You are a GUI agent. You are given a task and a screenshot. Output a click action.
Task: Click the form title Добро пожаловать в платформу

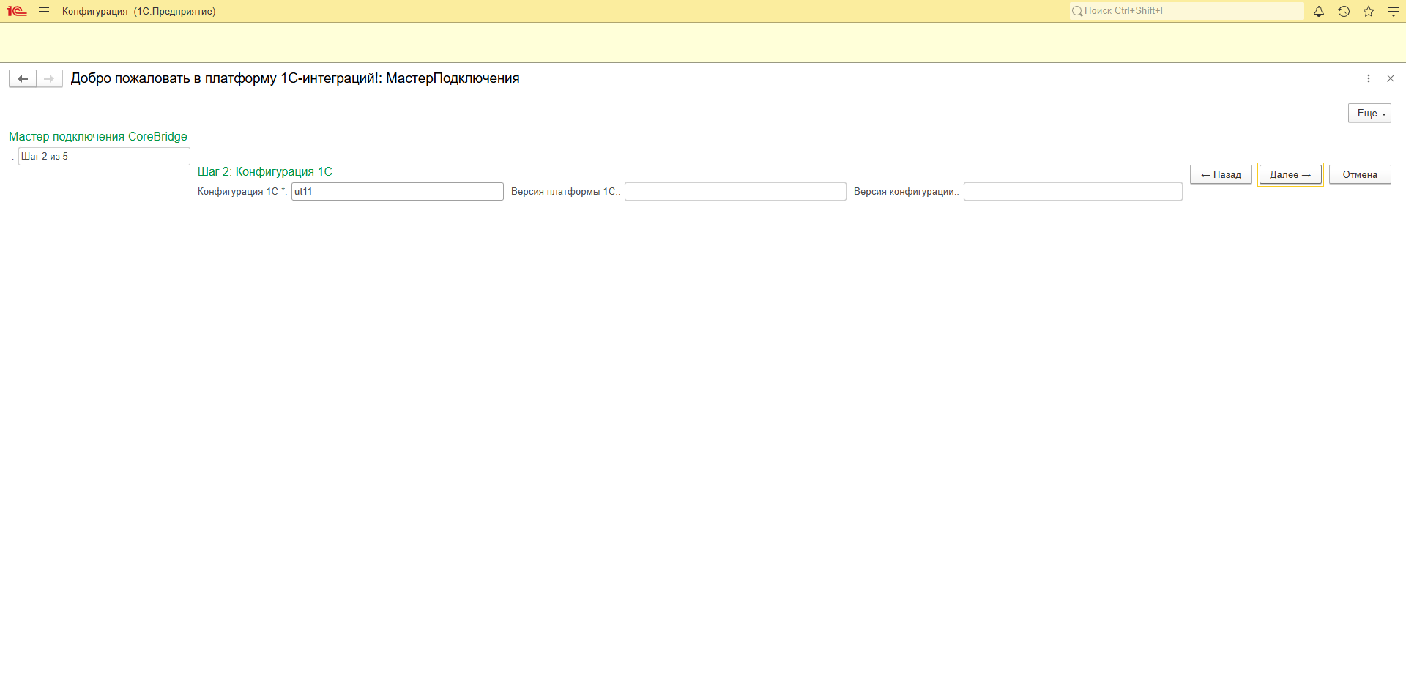[295, 78]
